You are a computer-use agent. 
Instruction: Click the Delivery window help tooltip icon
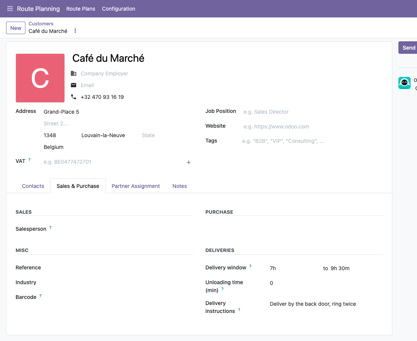click(x=250, y=266)
